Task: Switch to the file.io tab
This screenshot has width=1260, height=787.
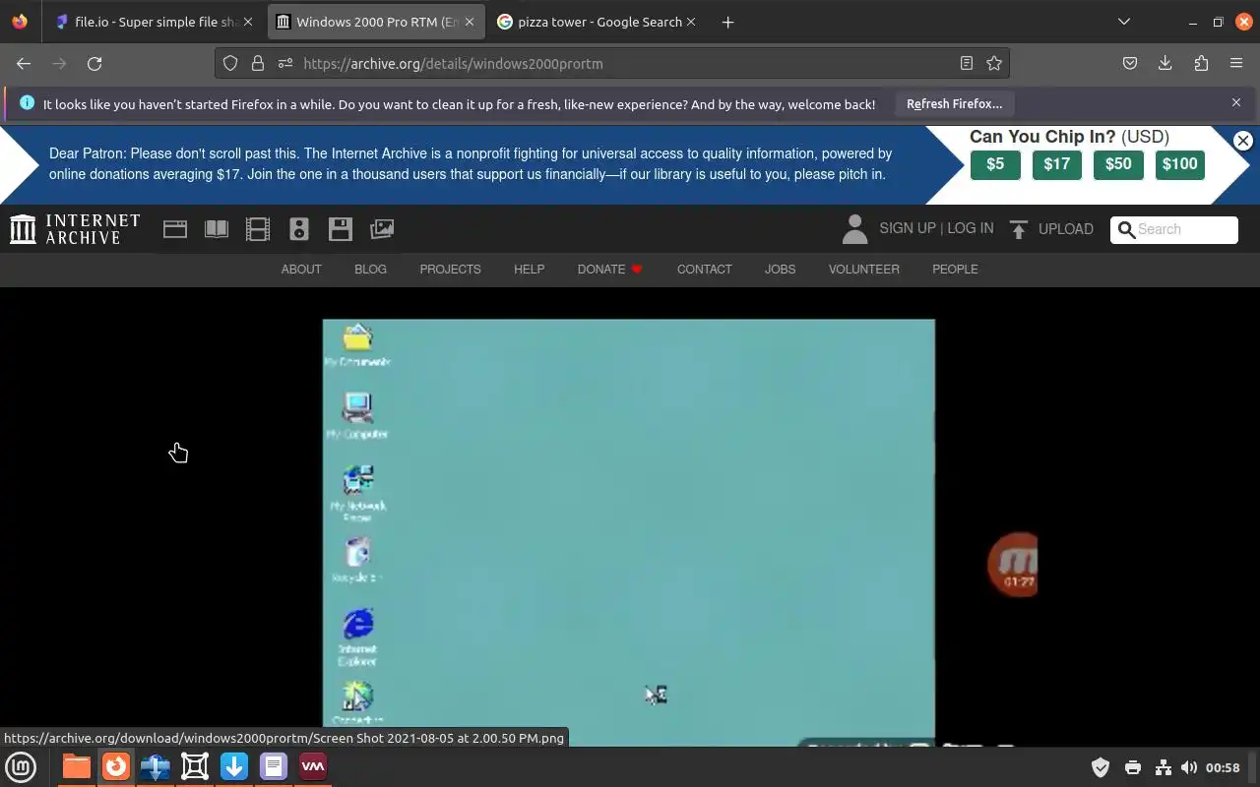Action: [155, 22]
